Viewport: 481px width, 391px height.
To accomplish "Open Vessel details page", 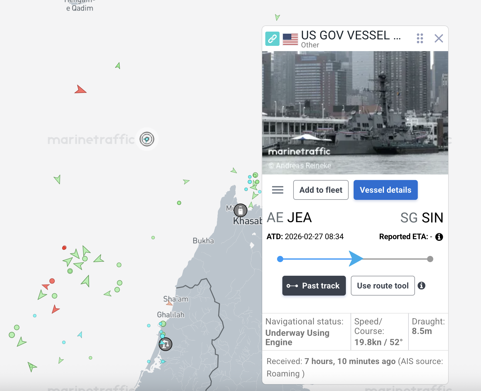I will (x=386, y=190).
